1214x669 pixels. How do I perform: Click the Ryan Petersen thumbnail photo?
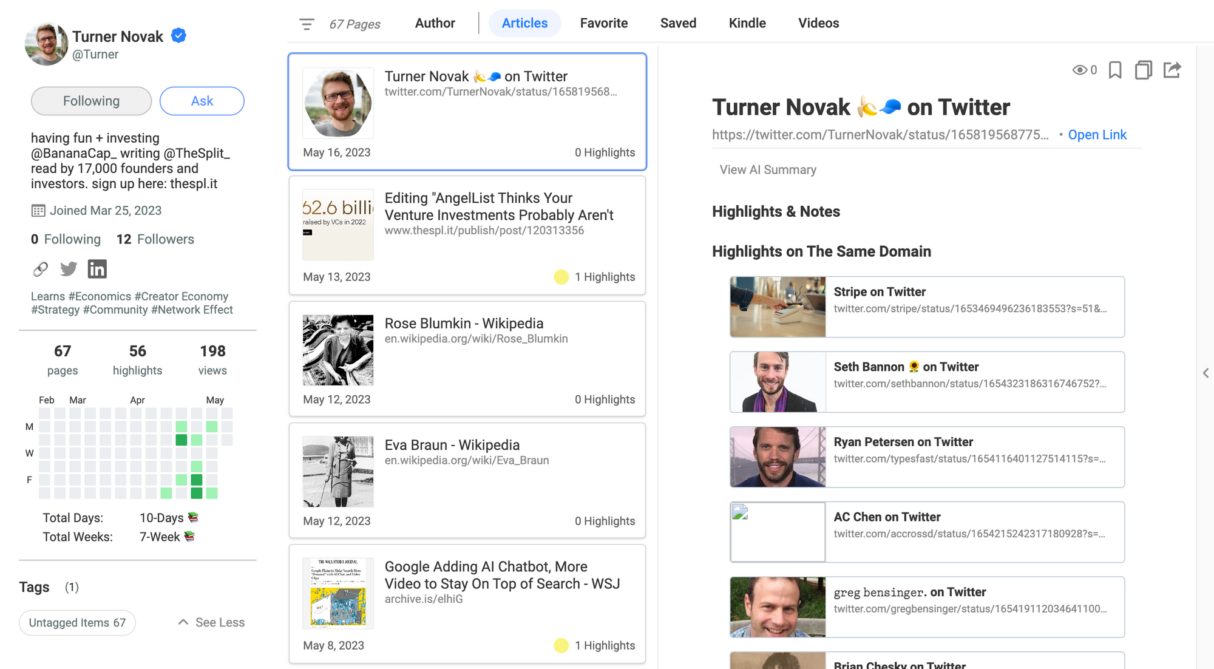(778, 457)
